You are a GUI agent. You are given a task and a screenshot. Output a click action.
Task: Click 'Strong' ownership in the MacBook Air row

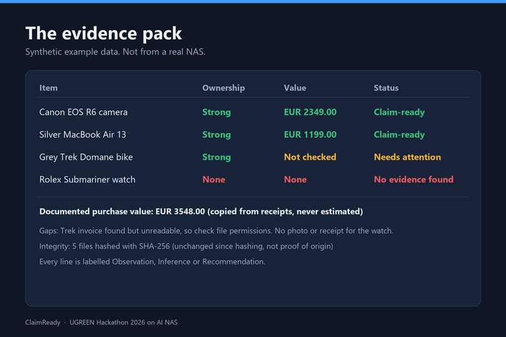[217, 135]
